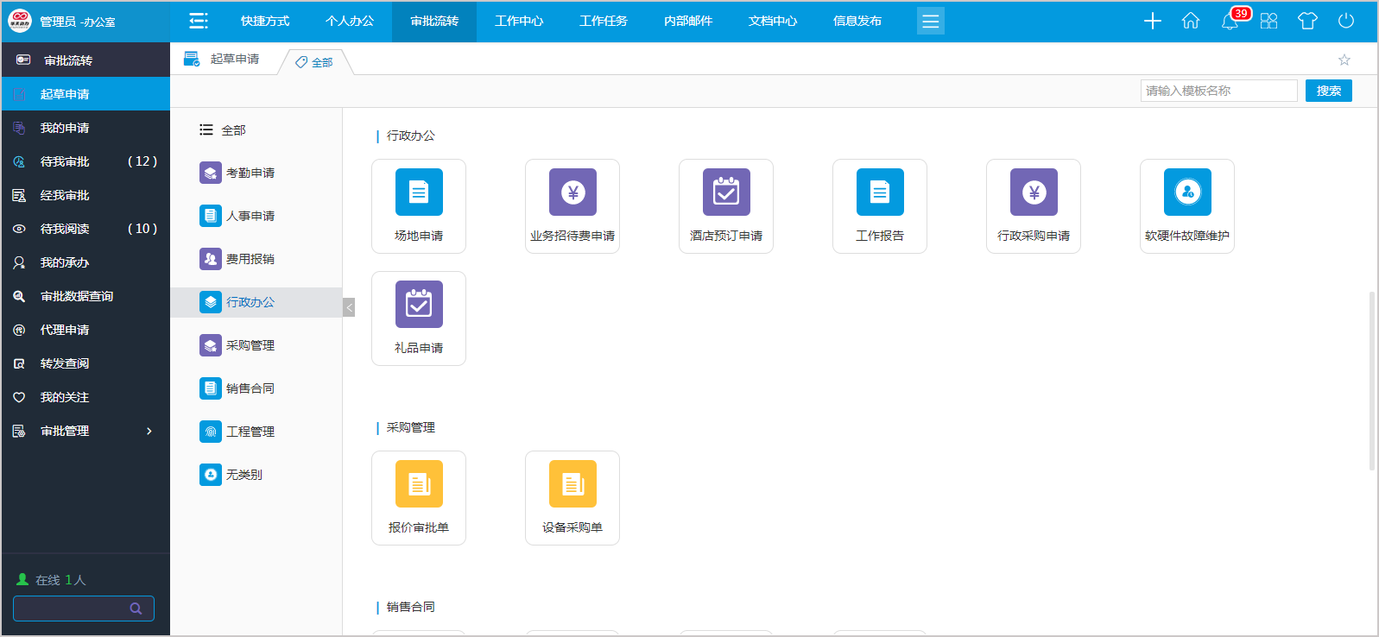Screen dimensions: 1379x637
Task: Click the home icon in top bar
Action: (1191, 22)
